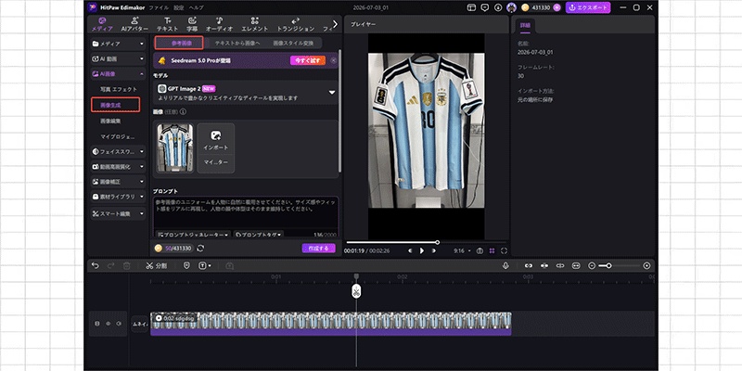Click the microphone voice-over icon

tap(505, 266)
